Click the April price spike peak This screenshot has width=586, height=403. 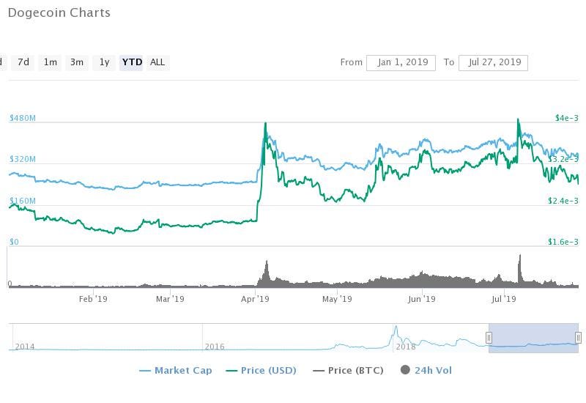coord(265,123)
